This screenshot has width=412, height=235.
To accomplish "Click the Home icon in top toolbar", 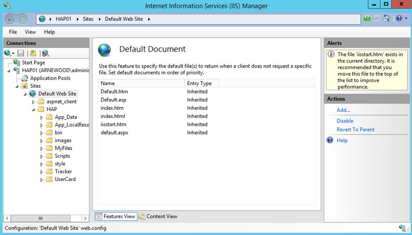I will [x=387, y=18].
